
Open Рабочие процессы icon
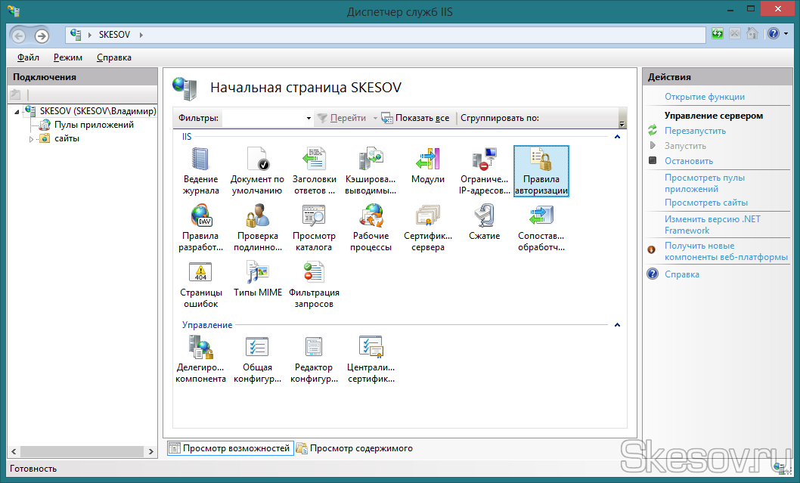(371, 228)
